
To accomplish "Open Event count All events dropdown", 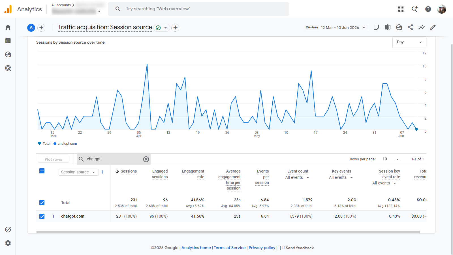I will click(297, 178).
